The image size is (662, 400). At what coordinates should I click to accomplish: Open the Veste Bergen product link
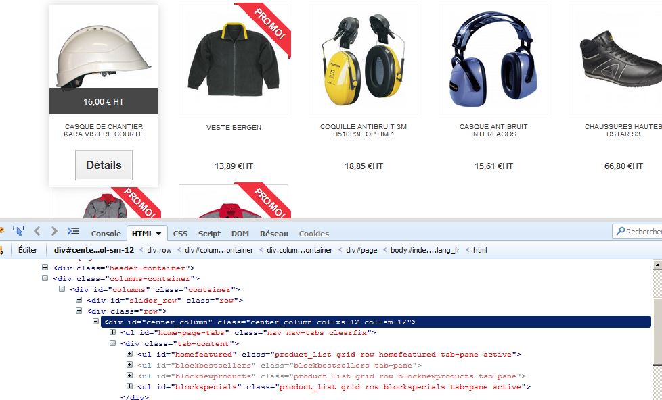(234, 127)
